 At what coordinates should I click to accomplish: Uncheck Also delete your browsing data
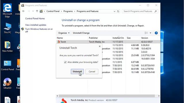tap(65, 62)
